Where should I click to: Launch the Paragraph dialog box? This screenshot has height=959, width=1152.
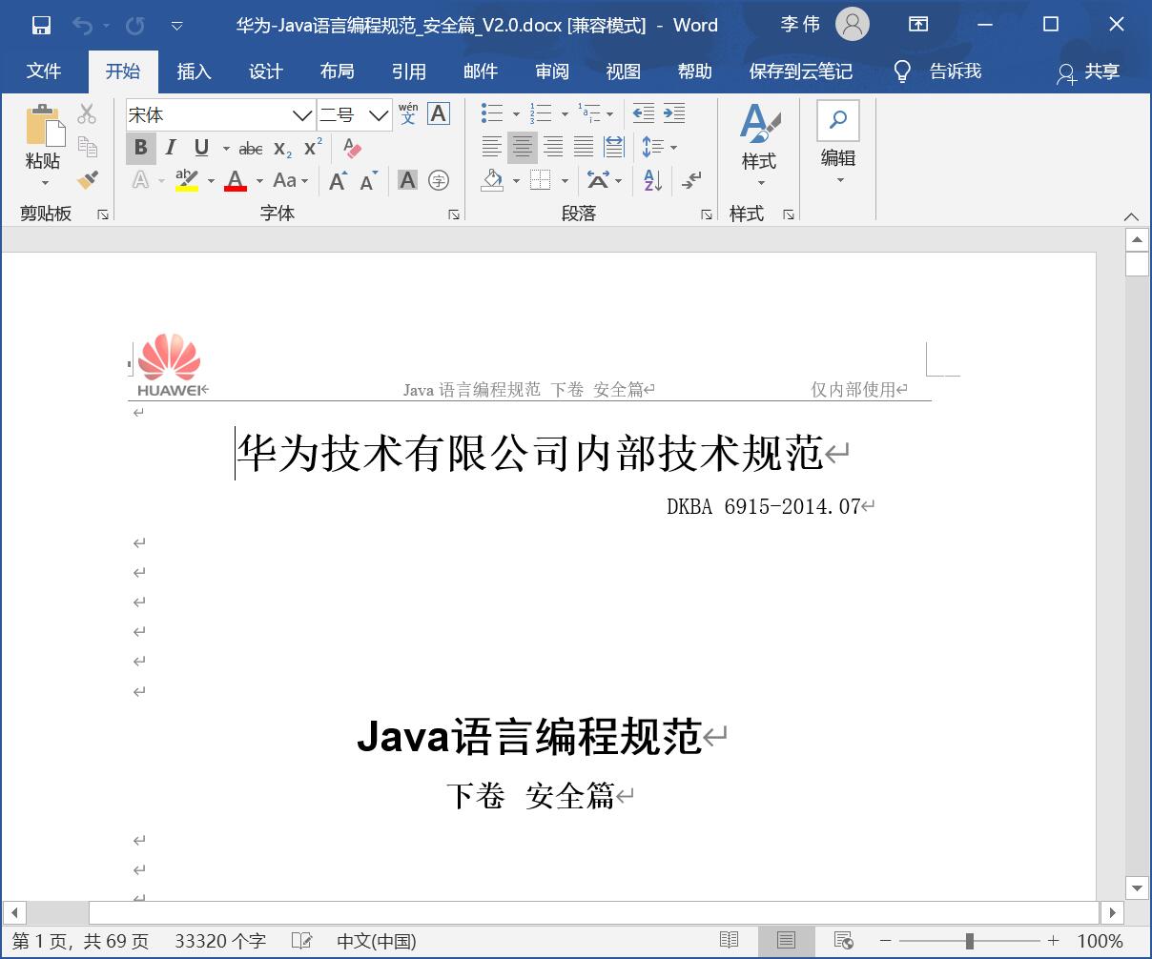coord(707,215)
